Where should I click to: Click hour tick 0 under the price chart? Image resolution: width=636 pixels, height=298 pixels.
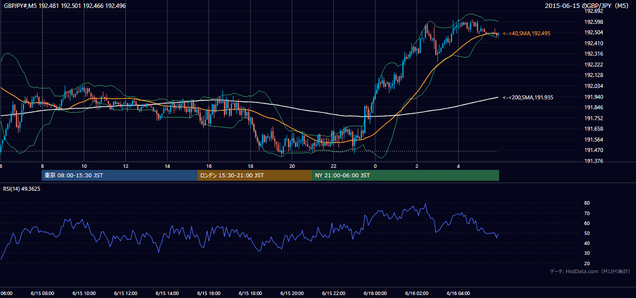pyautogui.click(x=375, y=166)
